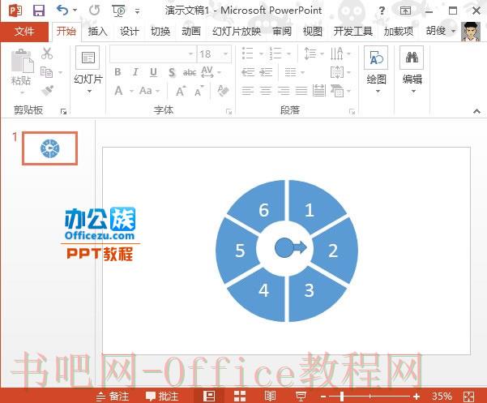Open the 剪贴板 dialog launcher

click(64, 111)
